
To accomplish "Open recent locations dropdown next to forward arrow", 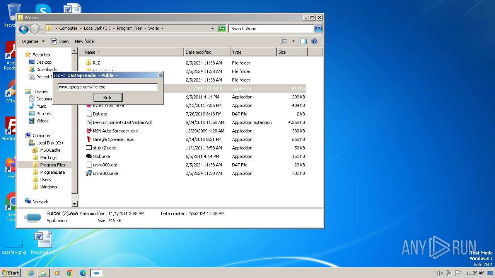I will click(x=42, y=29).
